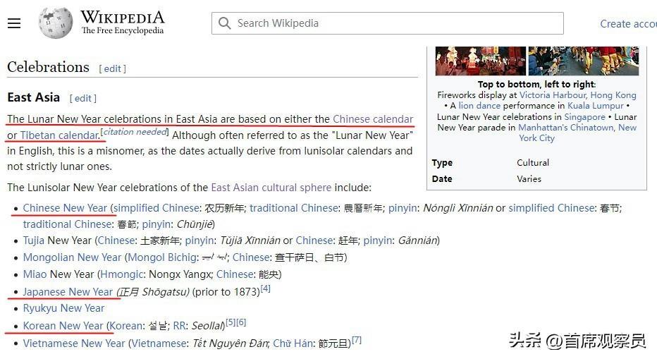Open East Asian cultural sphere link
Image resolution: width=657 pixels, height=359 pixels.
[271, 188]
